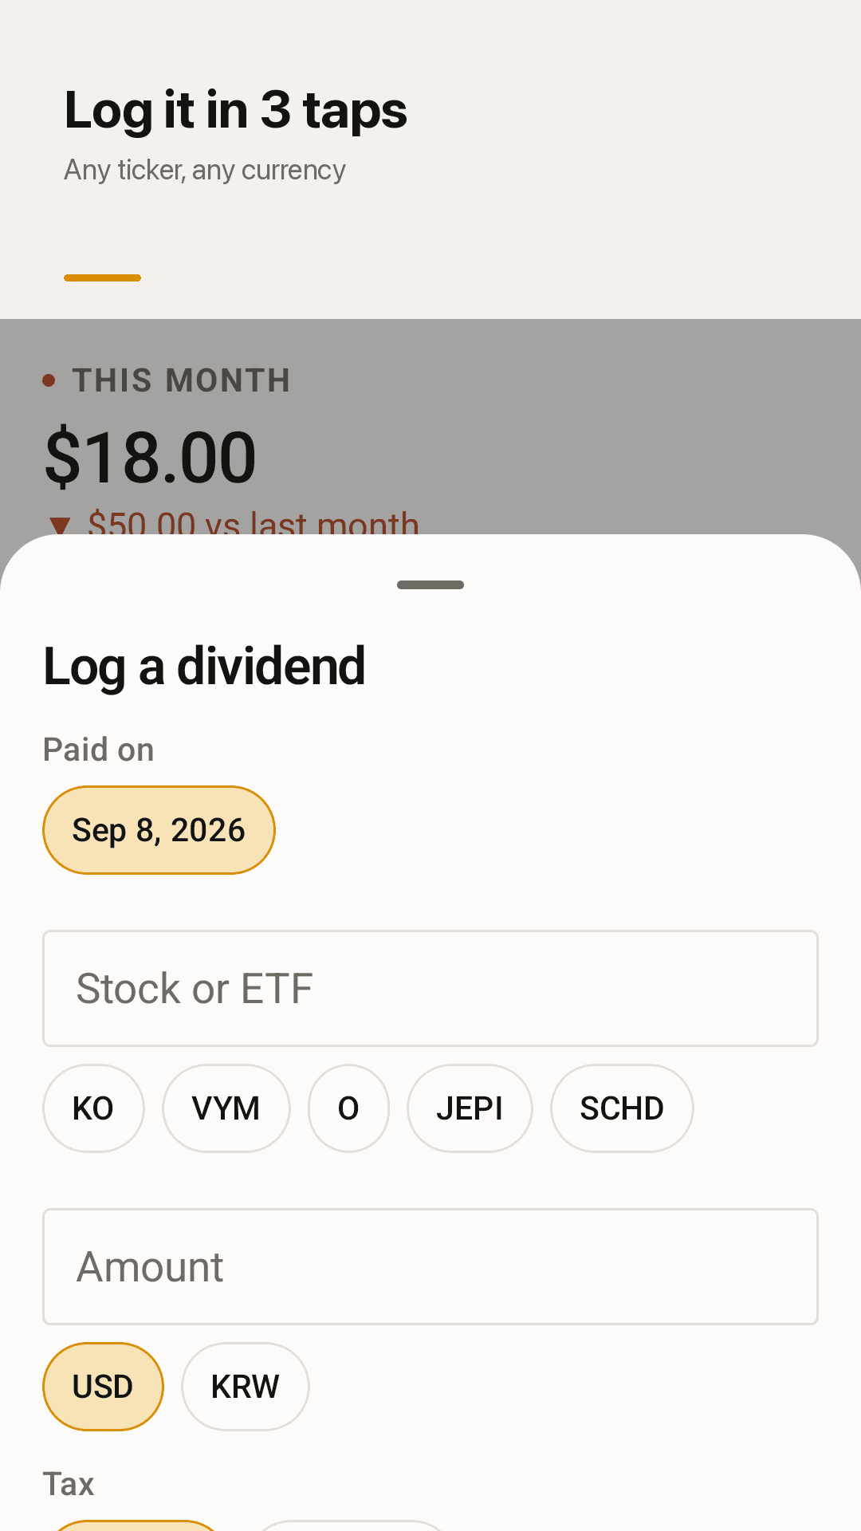The width and height of the screenshot is (861, 1531).
Task: Tap the red downward triangle trend icon
Action: 60,525
